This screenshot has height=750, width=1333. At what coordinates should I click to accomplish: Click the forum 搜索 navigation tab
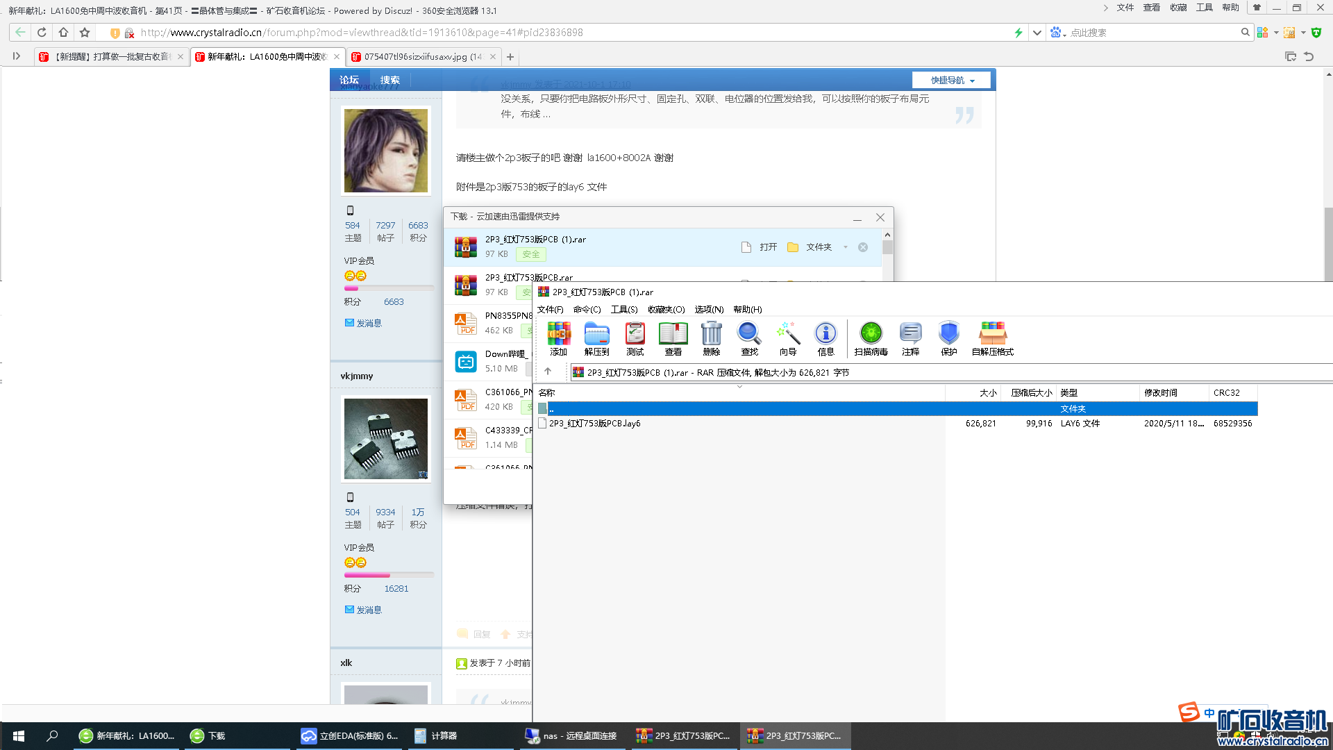click(389, 80)
